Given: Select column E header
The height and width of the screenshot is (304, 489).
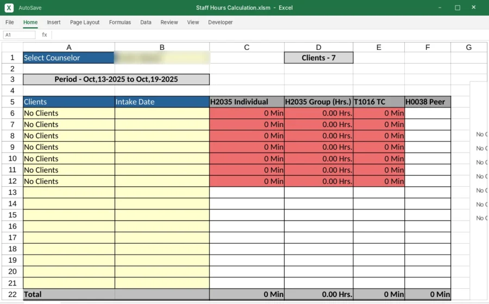Looking at the screenshot, I should (x=379, y=47).
